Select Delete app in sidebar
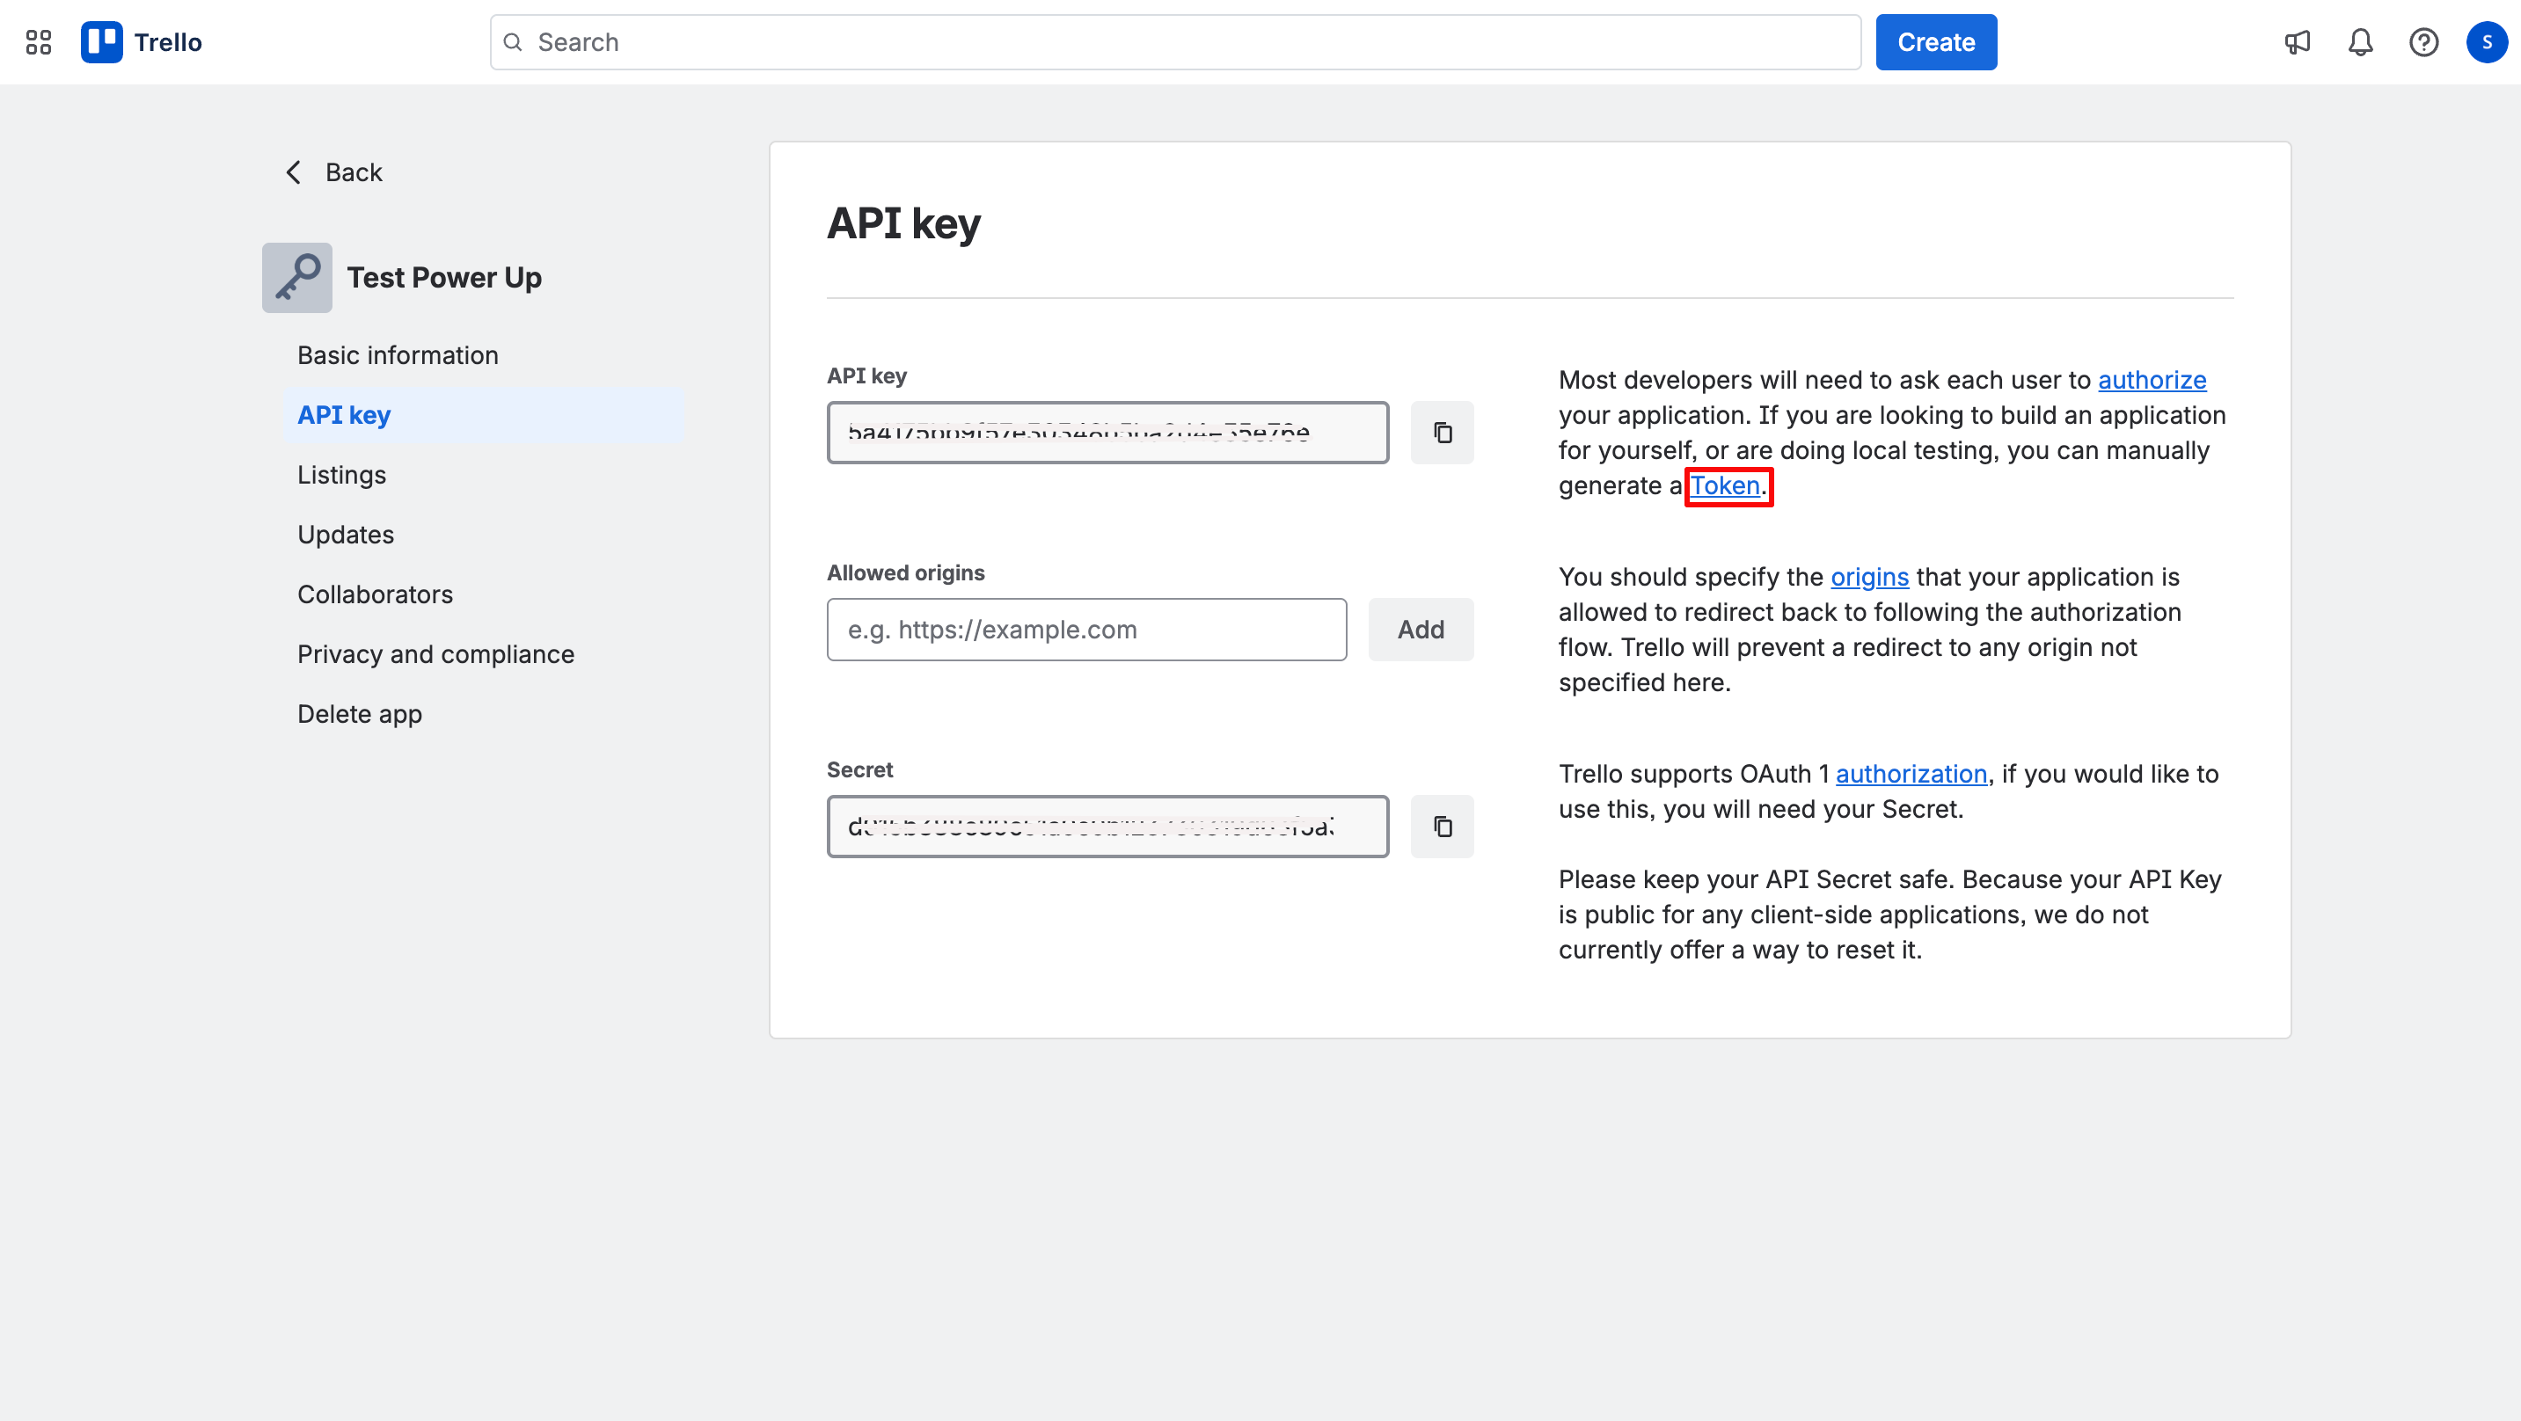The image size is (2521, 1421). point(359,713)
